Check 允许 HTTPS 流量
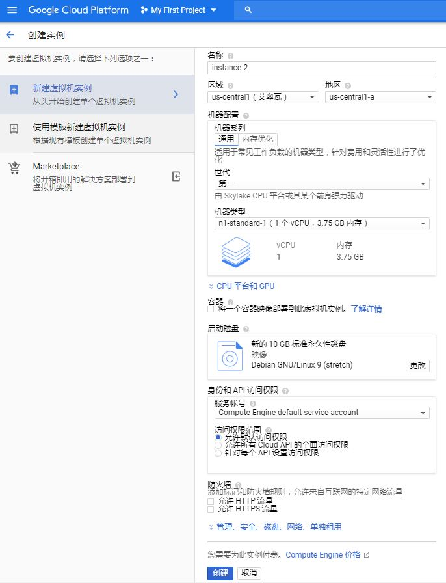 click(211, 509)
